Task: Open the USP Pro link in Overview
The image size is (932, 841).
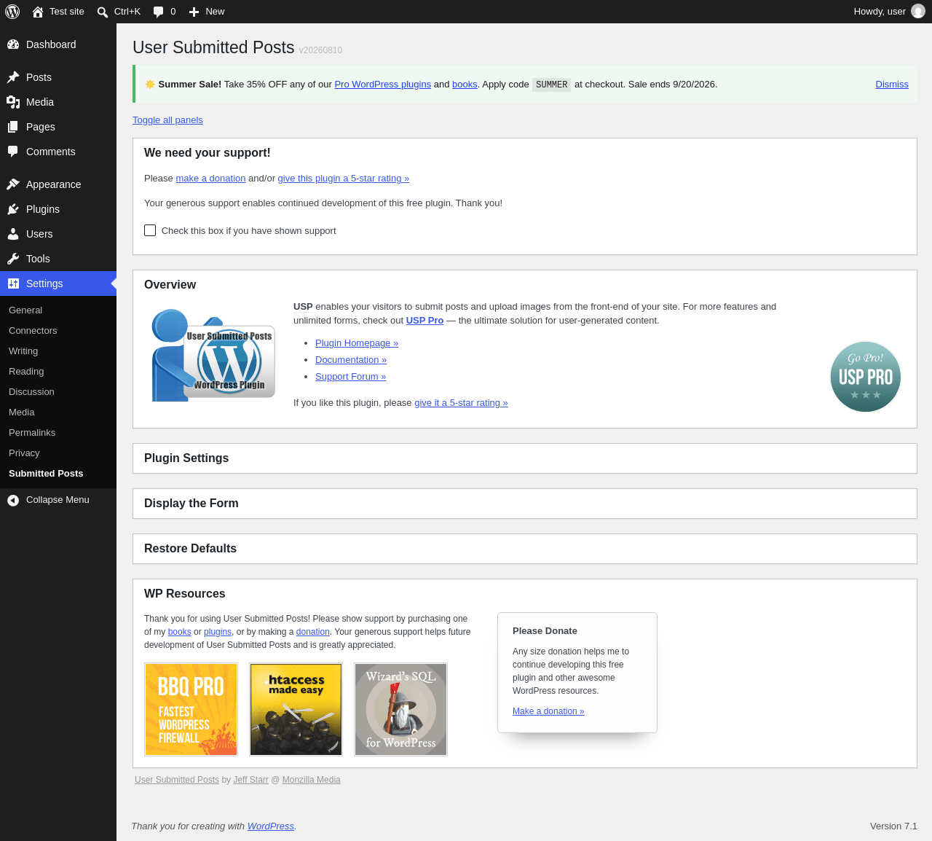Action: (424, 321)
